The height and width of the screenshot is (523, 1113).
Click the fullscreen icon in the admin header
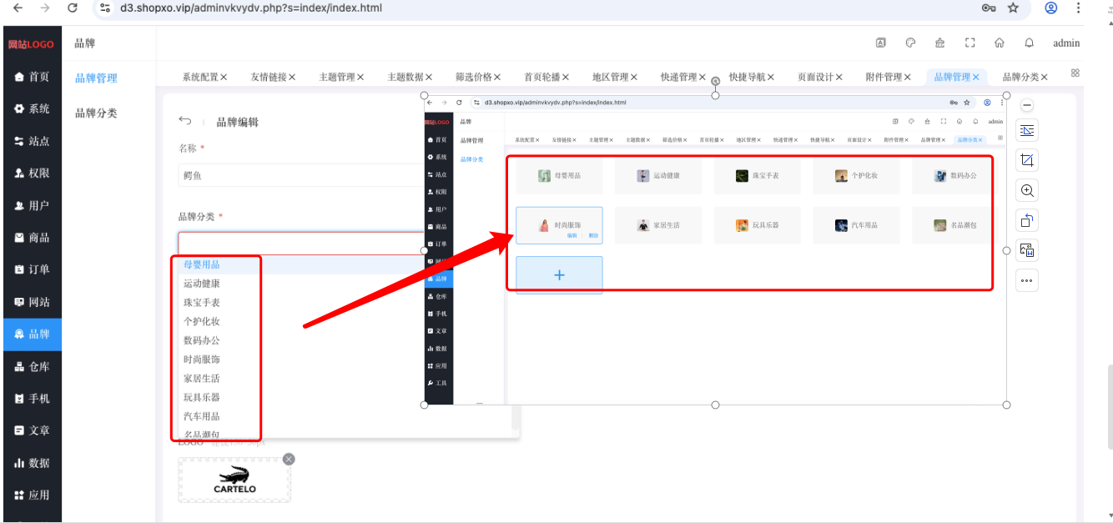(x=969, y=43)
